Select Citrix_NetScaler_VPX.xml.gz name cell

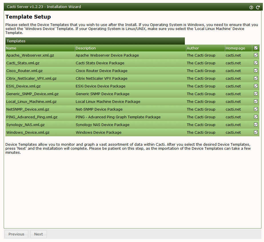click(31, 79)
